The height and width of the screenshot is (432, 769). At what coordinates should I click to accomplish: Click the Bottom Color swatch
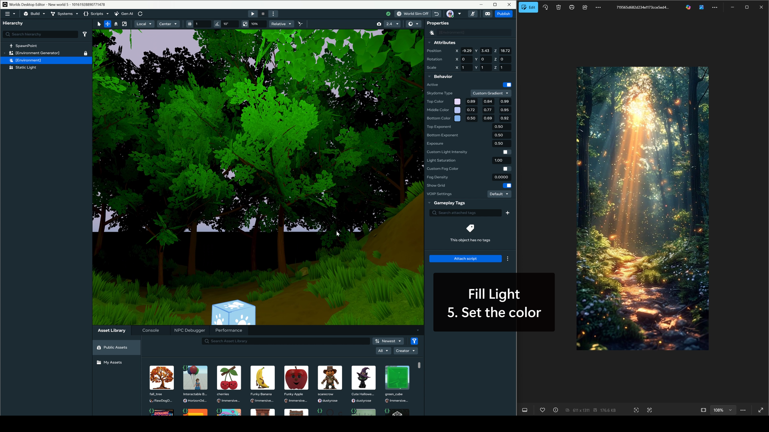[x=457, y=118]
